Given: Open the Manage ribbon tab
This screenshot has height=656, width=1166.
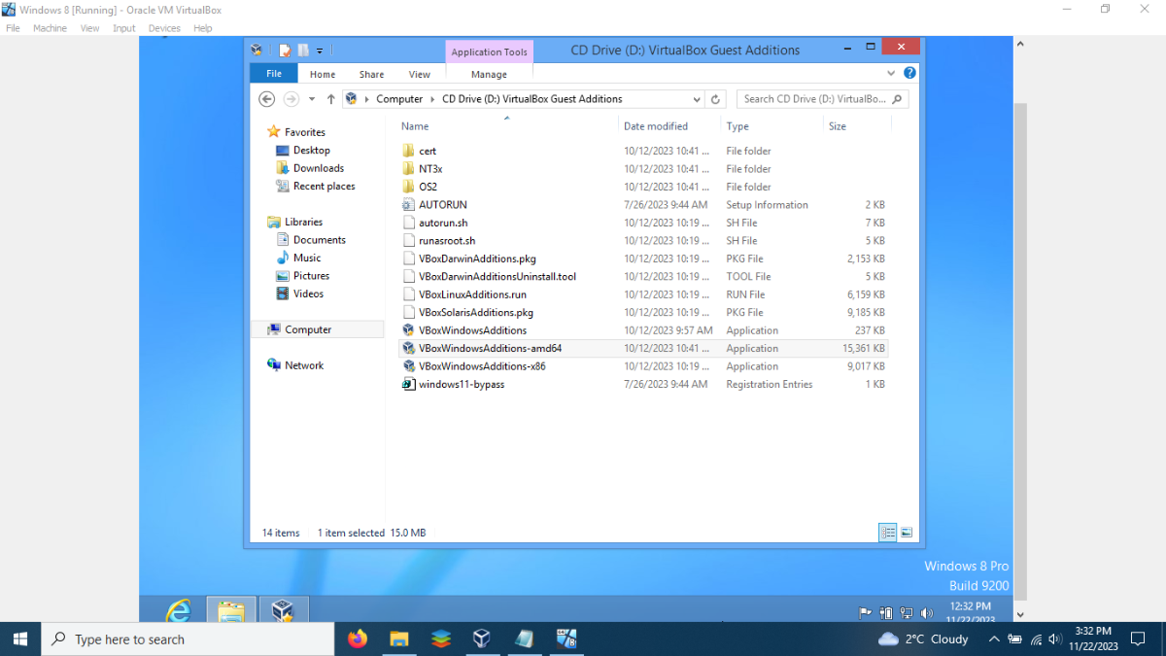Looking at the screenshot, I should [x=489, y=74].
